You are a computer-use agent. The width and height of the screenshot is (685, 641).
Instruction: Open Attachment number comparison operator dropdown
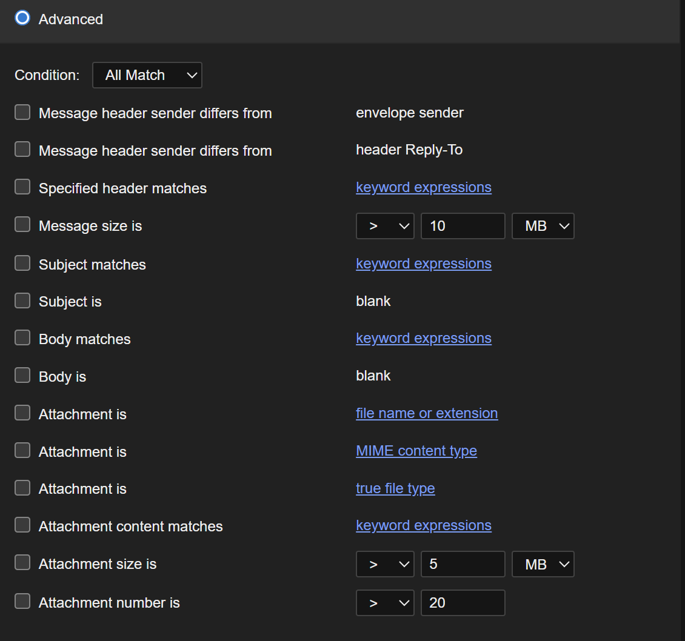pyautogui.click(x=385, y=603)
